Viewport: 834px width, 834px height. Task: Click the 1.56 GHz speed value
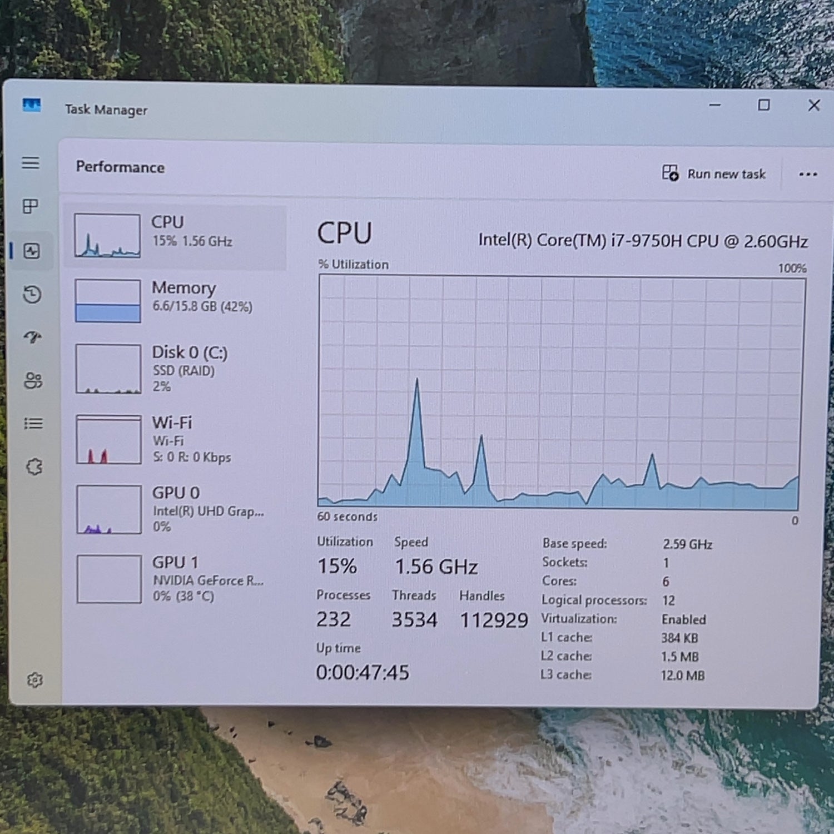coord(436,567)
